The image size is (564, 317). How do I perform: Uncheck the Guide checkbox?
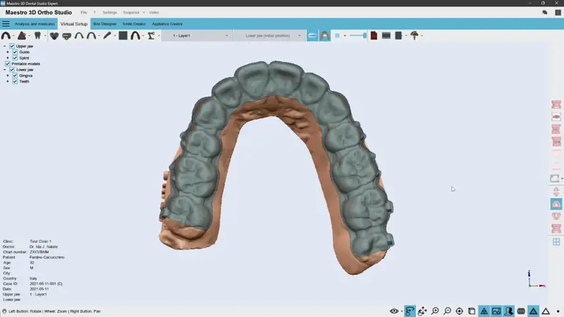point(15,51)
